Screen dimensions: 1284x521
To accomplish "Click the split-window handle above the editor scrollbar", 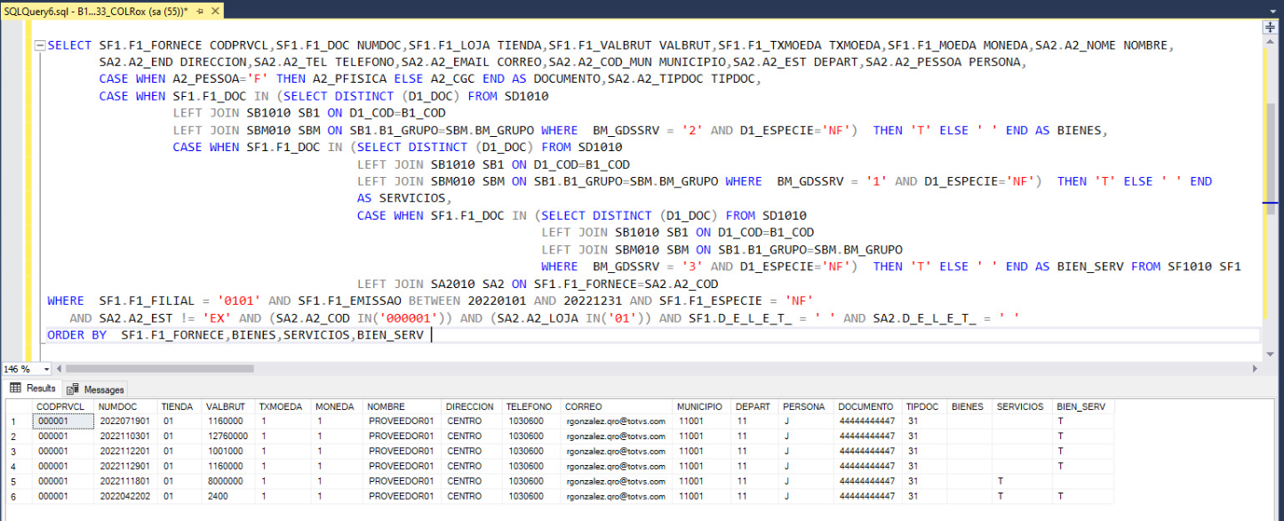I will coord(1270,28).
